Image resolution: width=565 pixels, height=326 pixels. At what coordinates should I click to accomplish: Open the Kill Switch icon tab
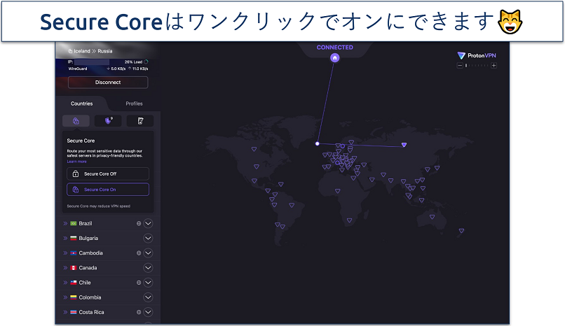click(x=139, y=121)
